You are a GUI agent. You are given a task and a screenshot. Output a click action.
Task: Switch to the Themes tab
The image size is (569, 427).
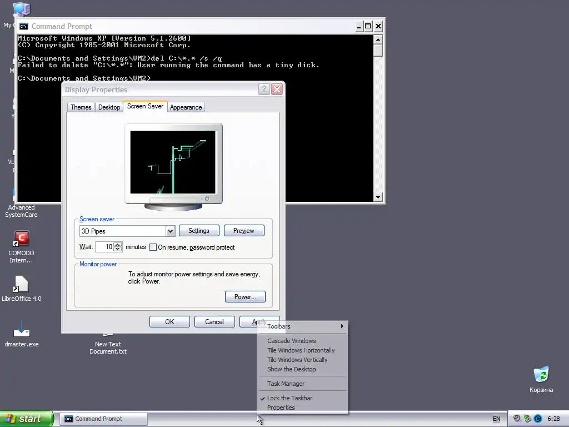tap(81, 107)
